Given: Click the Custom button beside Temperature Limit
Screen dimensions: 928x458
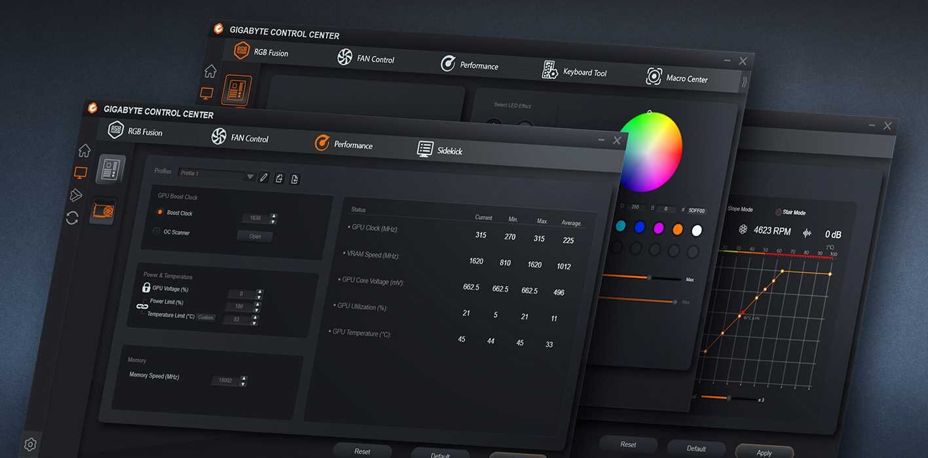Looking at the screenshot, I should pos(206,317).
